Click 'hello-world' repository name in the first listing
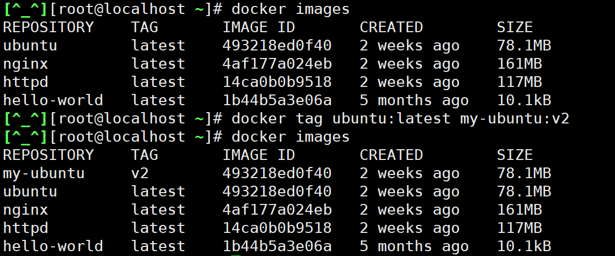The height and width of the screenshot is (256, 615). [x=53, y=100]
